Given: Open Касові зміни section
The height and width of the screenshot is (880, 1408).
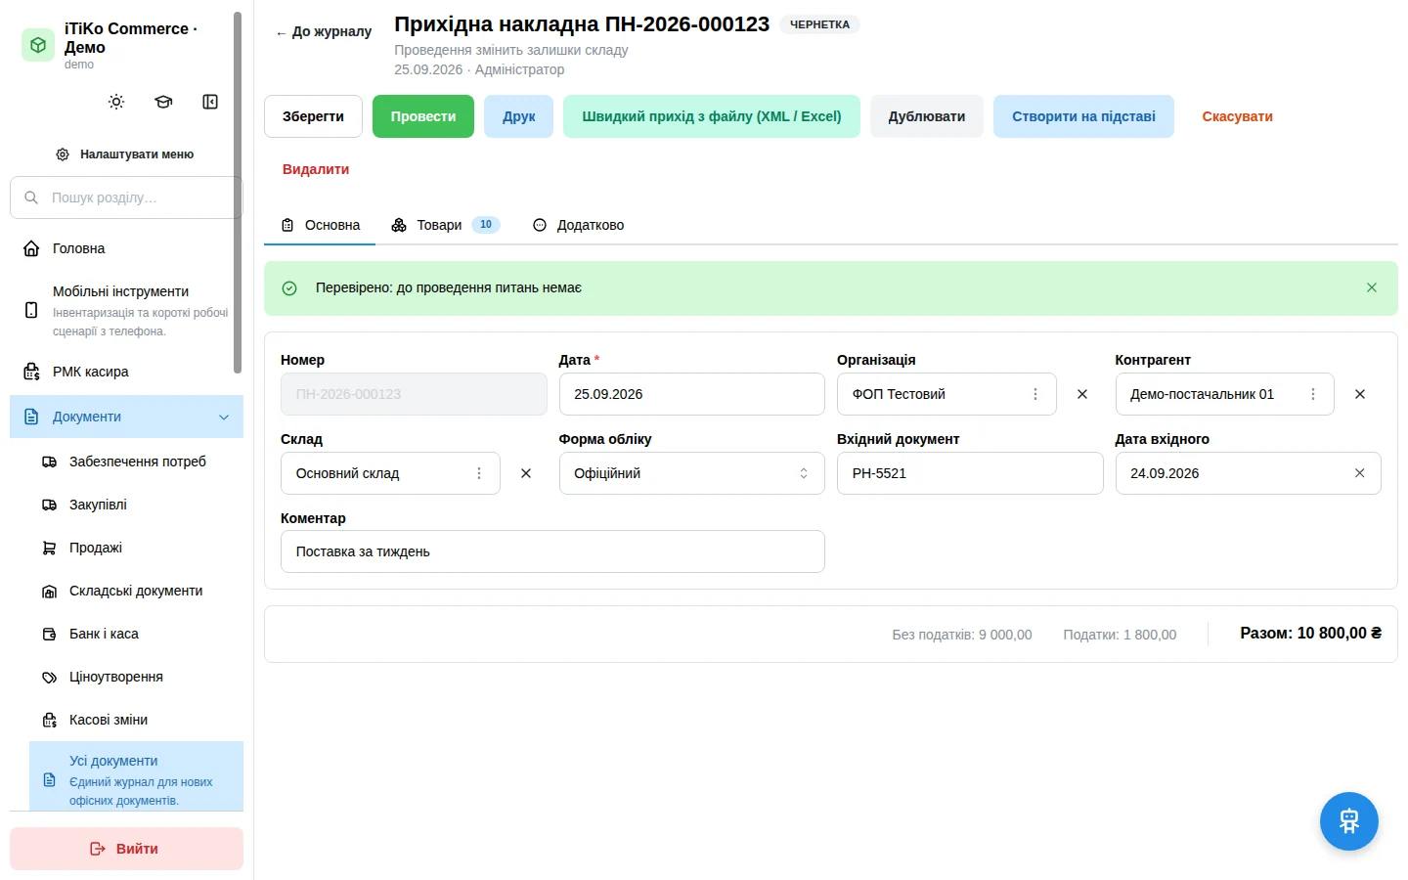Looking at the screenshot, I should click(136, 720).
